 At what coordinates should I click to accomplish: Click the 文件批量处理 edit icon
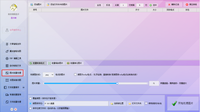(7, 102)
